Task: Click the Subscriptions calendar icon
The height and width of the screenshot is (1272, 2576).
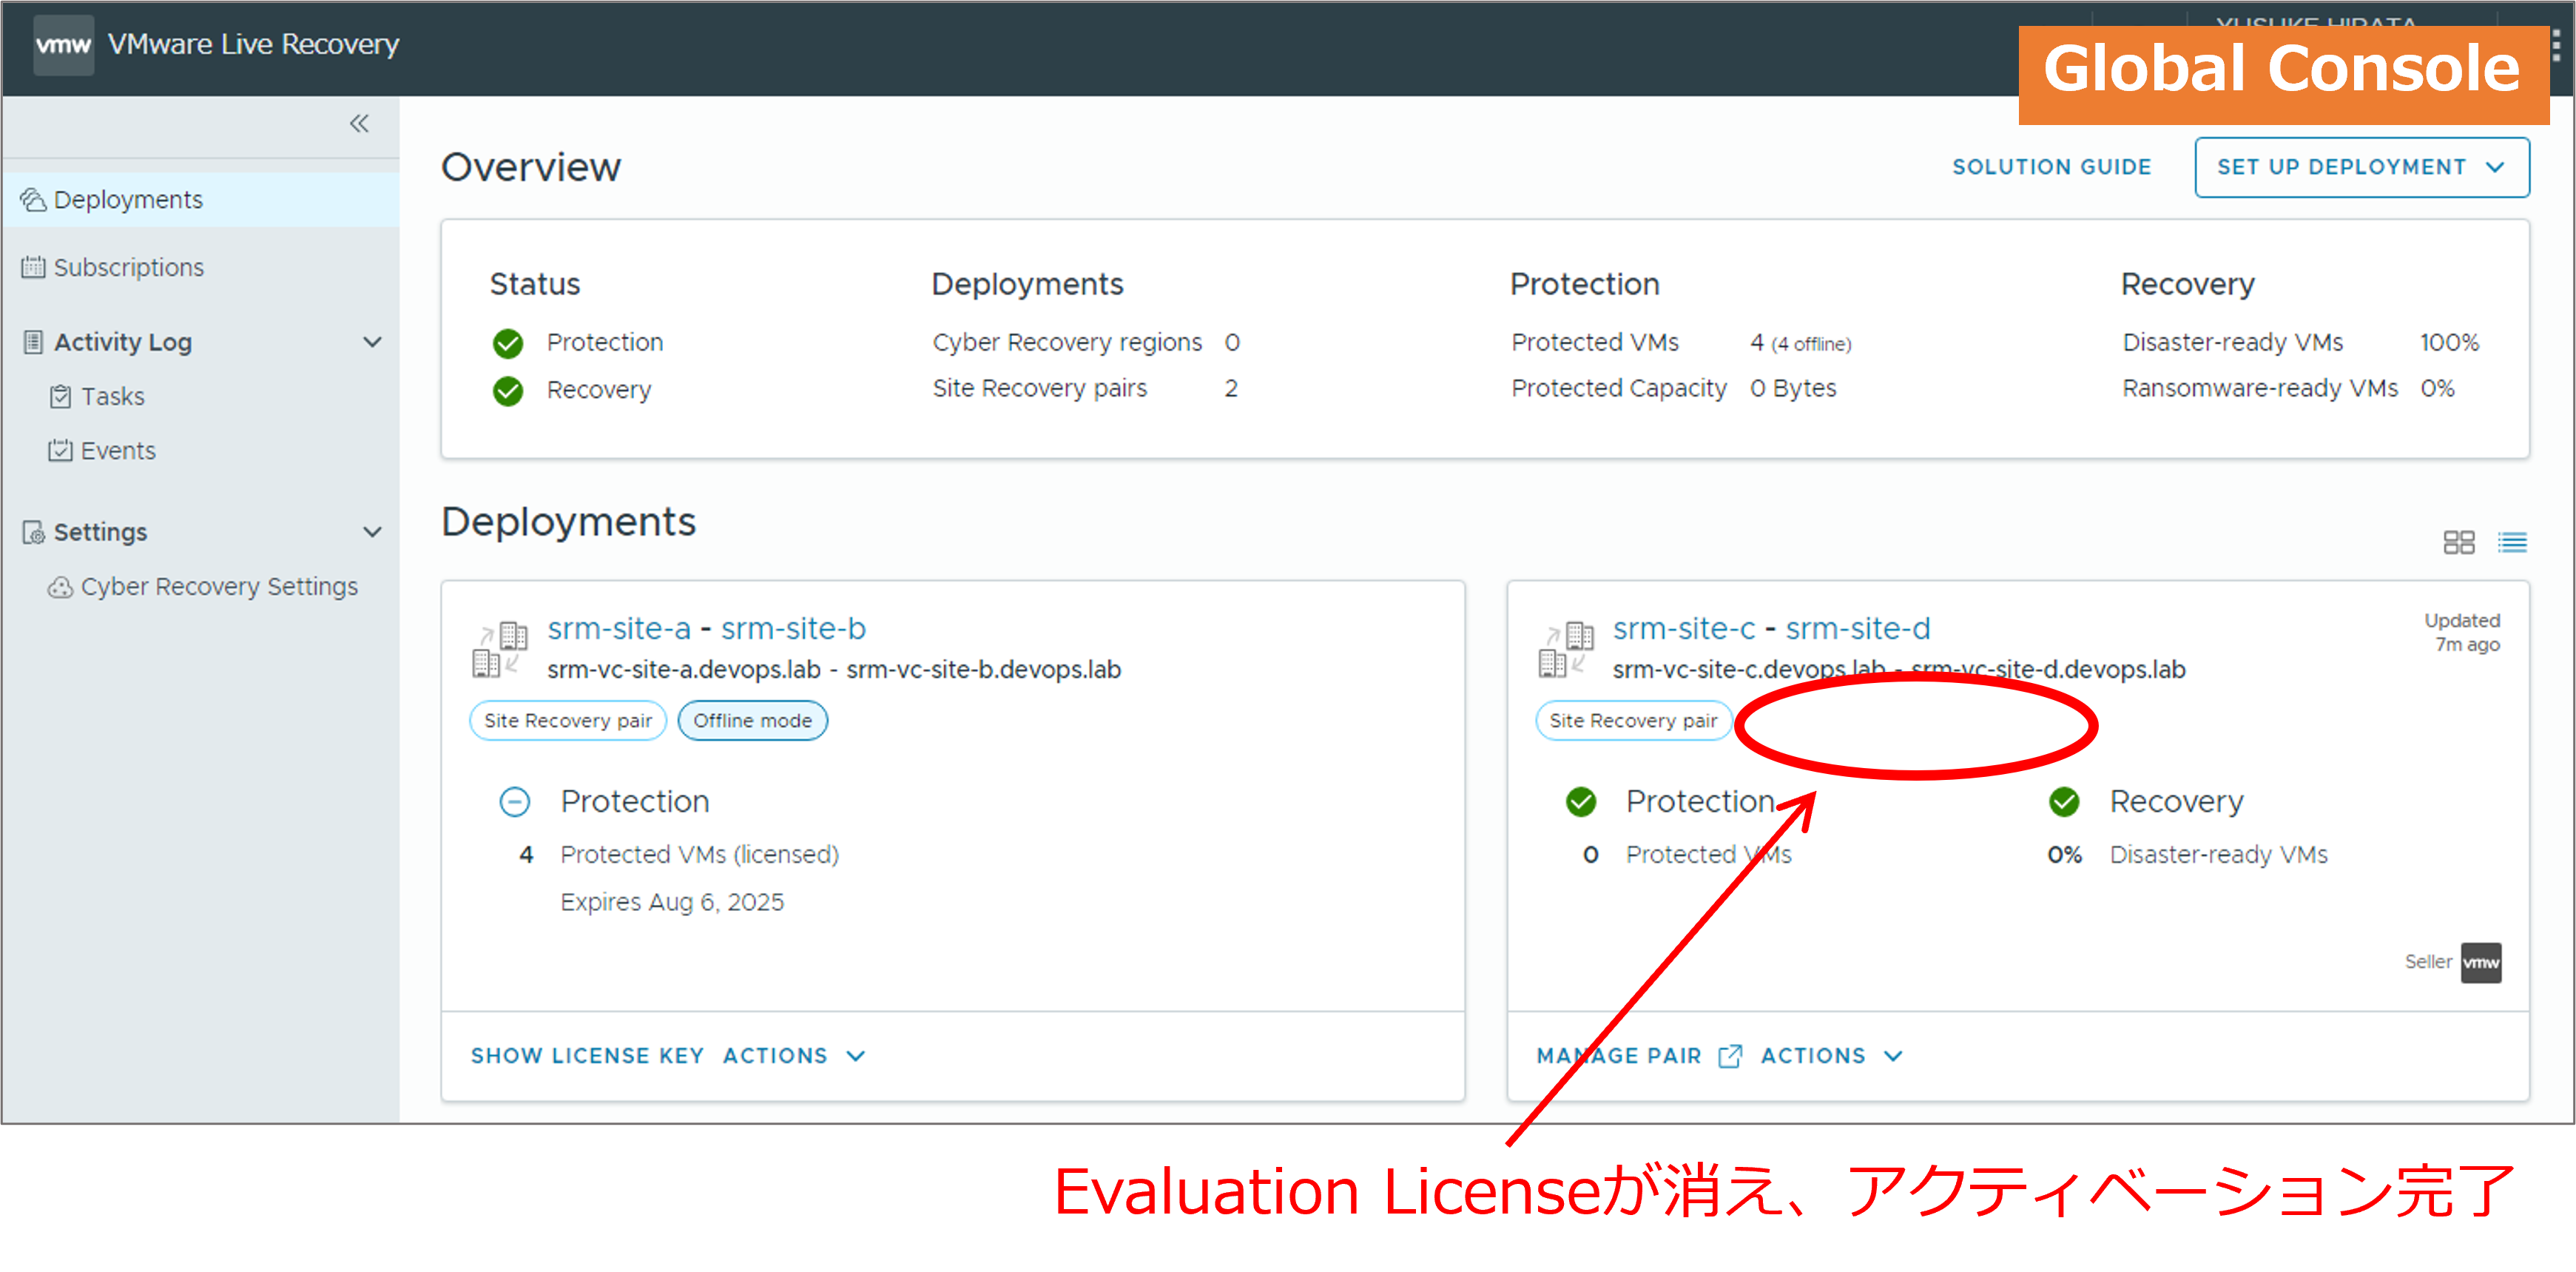Action: point(33,267)
